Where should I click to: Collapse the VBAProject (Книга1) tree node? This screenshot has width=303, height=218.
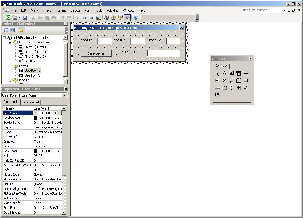point(4,38)
